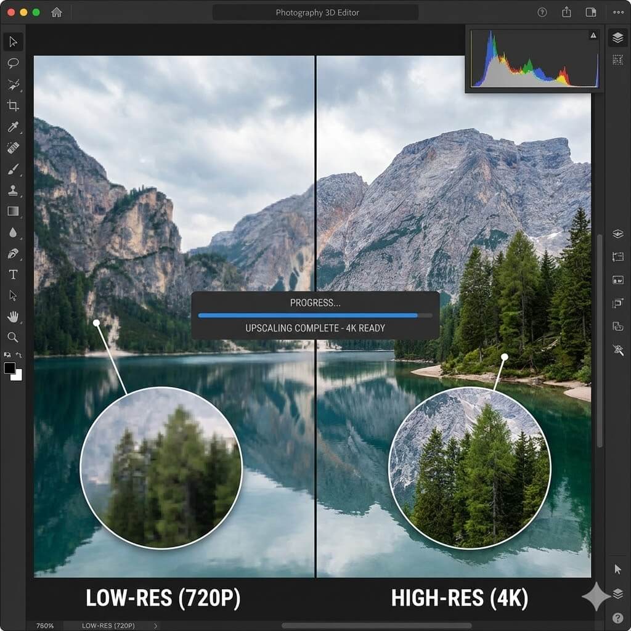
Task: Click the Home icon in title bar
Action: point(57,12)
